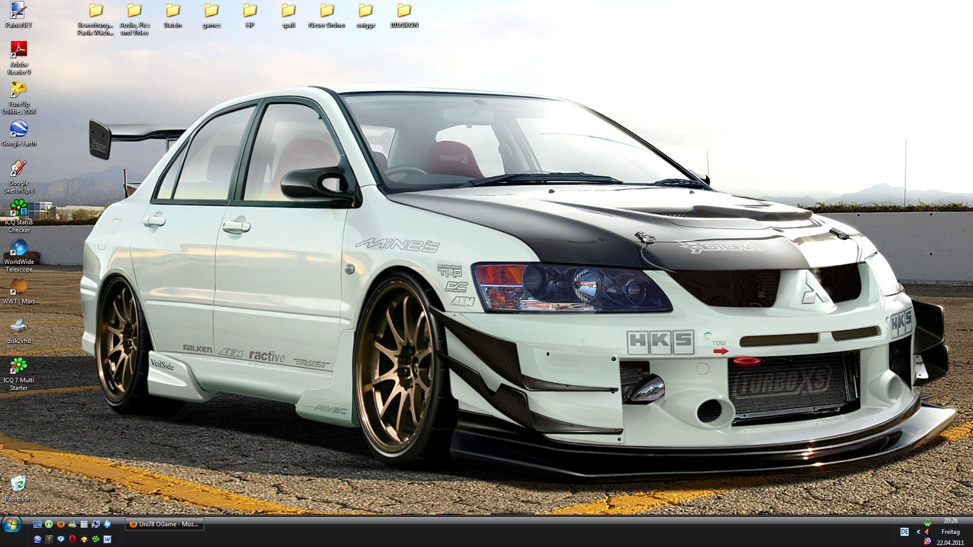Launch Firefox from quick launch bar
Screen dimensions: 973x547
[61, 524]
